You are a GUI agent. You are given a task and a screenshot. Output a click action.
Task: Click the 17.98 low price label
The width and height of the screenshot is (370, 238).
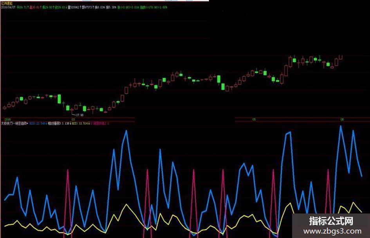tap(80, 115)
